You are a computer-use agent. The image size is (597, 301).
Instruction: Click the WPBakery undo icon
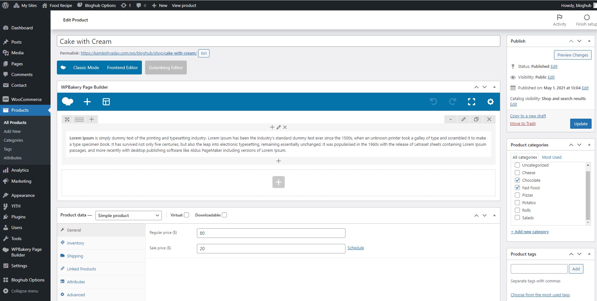pos(434,102)
